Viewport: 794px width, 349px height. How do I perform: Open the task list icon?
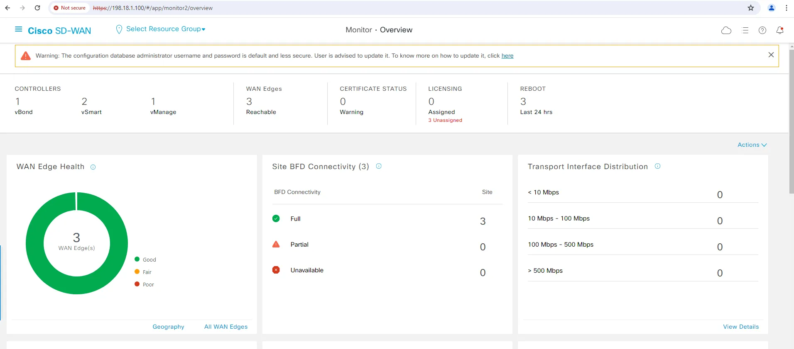pyautogui.click(x=745, y=30)
